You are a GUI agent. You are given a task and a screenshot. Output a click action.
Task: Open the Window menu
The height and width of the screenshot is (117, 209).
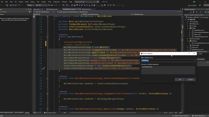65,2
